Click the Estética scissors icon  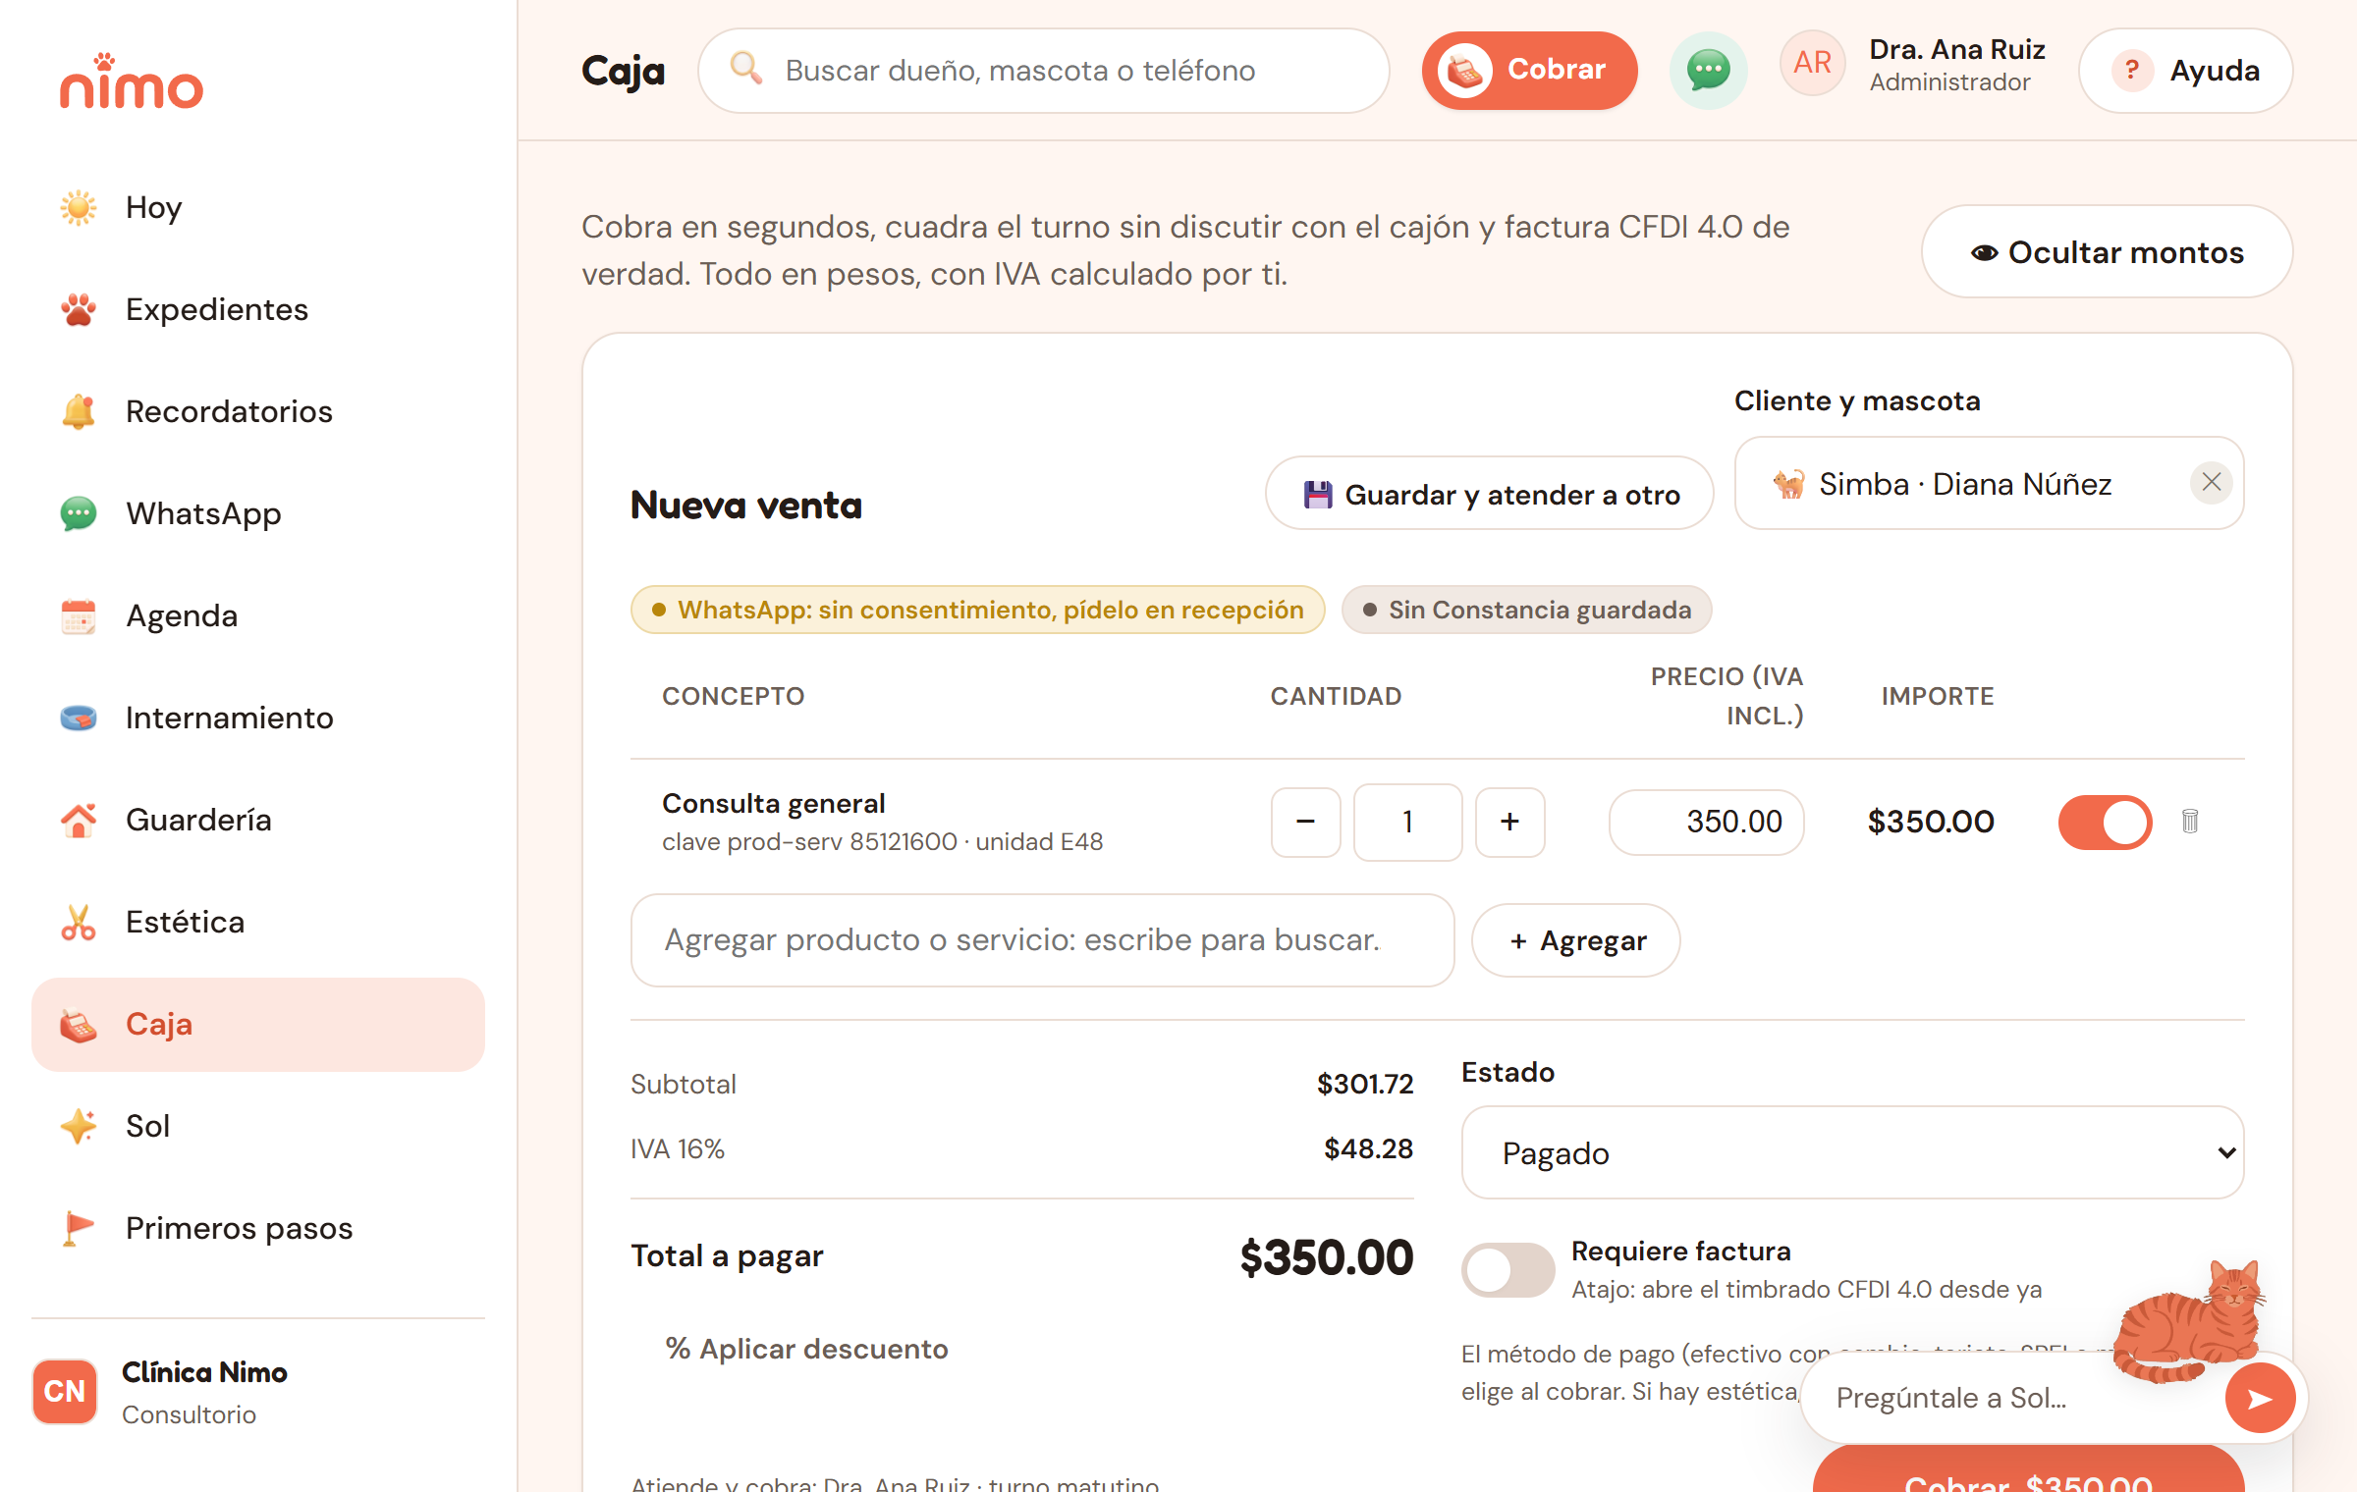[x=79, y=923]
